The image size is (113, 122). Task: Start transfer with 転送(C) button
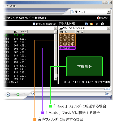[x=102, y=18]
